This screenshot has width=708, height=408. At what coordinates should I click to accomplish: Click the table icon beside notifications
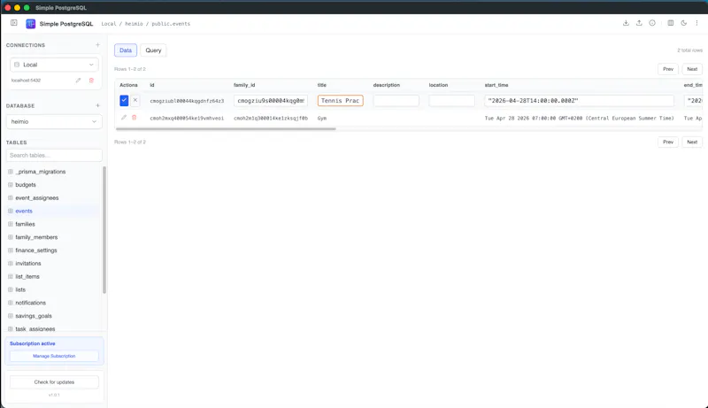pos(11,303)
